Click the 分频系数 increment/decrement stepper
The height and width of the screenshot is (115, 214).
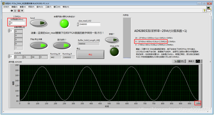coord(9,23)
